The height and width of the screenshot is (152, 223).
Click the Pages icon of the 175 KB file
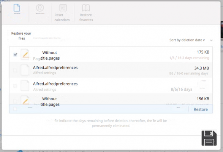point(25,54)
